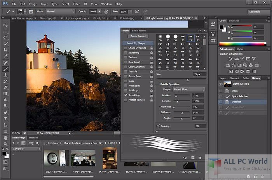Screen dimensions: 272x180
Task: Open the Essentials workspace dropdown
Action: pyautogui.click(x=260, y=12)
